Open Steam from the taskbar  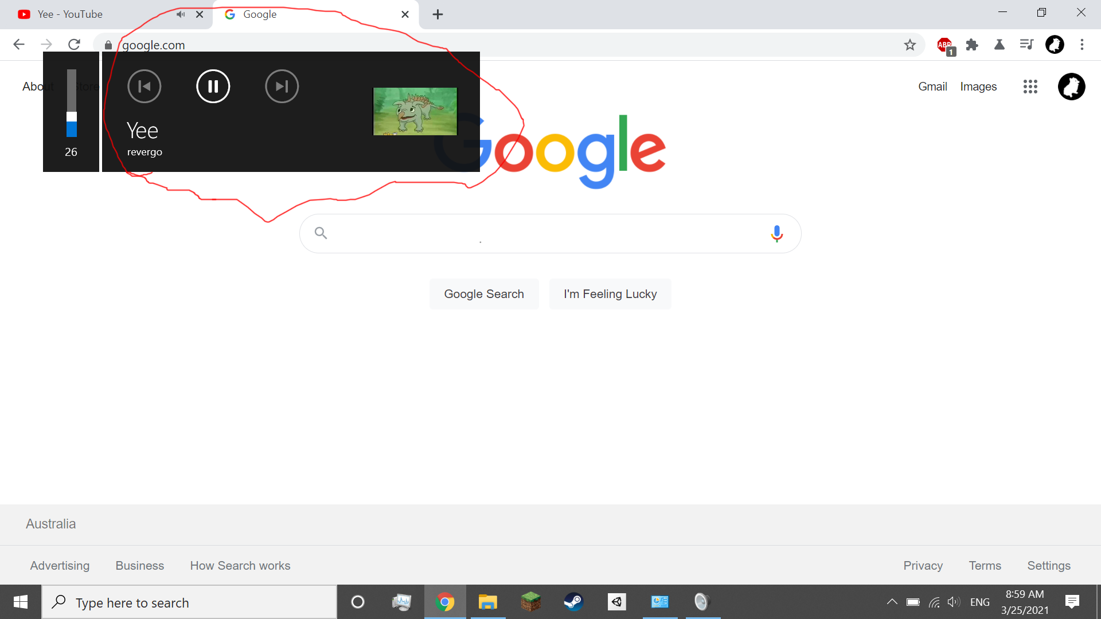[573, 602]
